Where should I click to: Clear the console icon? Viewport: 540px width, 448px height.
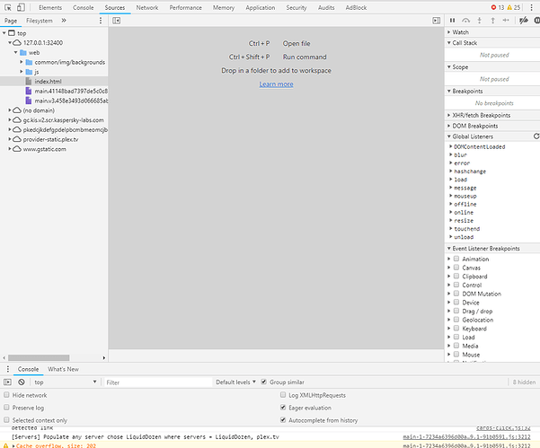(x=22, y=382)
